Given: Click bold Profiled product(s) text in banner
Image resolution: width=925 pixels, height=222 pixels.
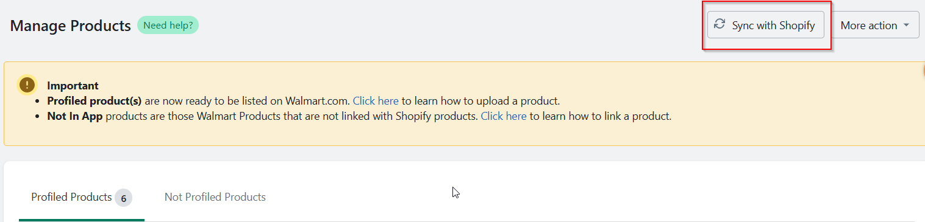Looking at the screenshot, I should coord(95,101).
